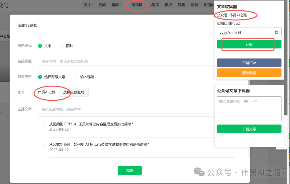Click the article title 从公式到语音
The image size is (290, 184).
pos(99,145)
